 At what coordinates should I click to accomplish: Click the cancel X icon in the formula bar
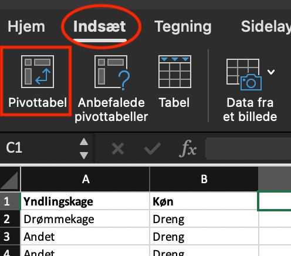118,149
